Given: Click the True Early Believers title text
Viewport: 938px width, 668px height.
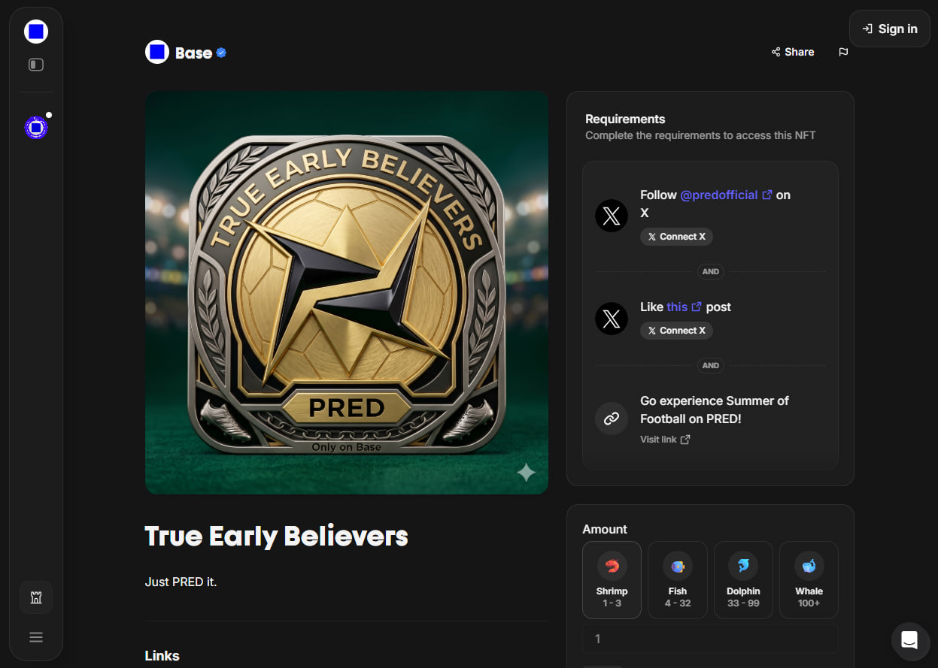Looking at the screenshot, I should click(x=276, y=537).
